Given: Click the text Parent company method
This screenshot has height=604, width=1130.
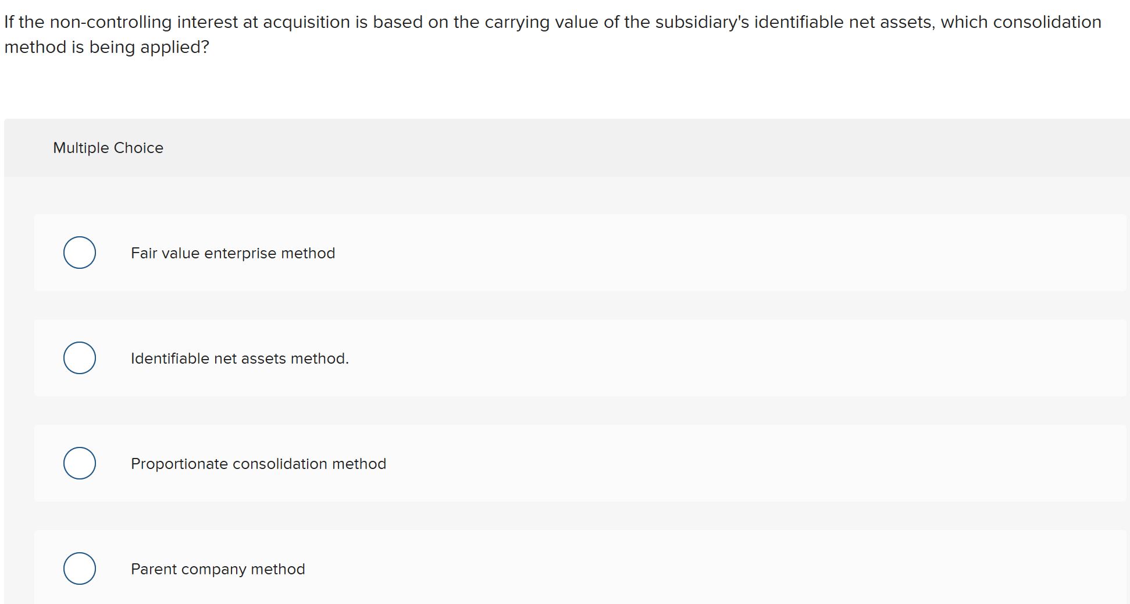Looking at the screenshot, I should pyautogui.click(x=218, y=569).
